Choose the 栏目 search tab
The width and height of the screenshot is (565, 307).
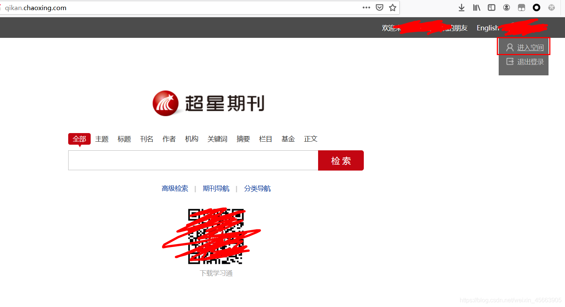pyautogui.click(x=266, y=139)
